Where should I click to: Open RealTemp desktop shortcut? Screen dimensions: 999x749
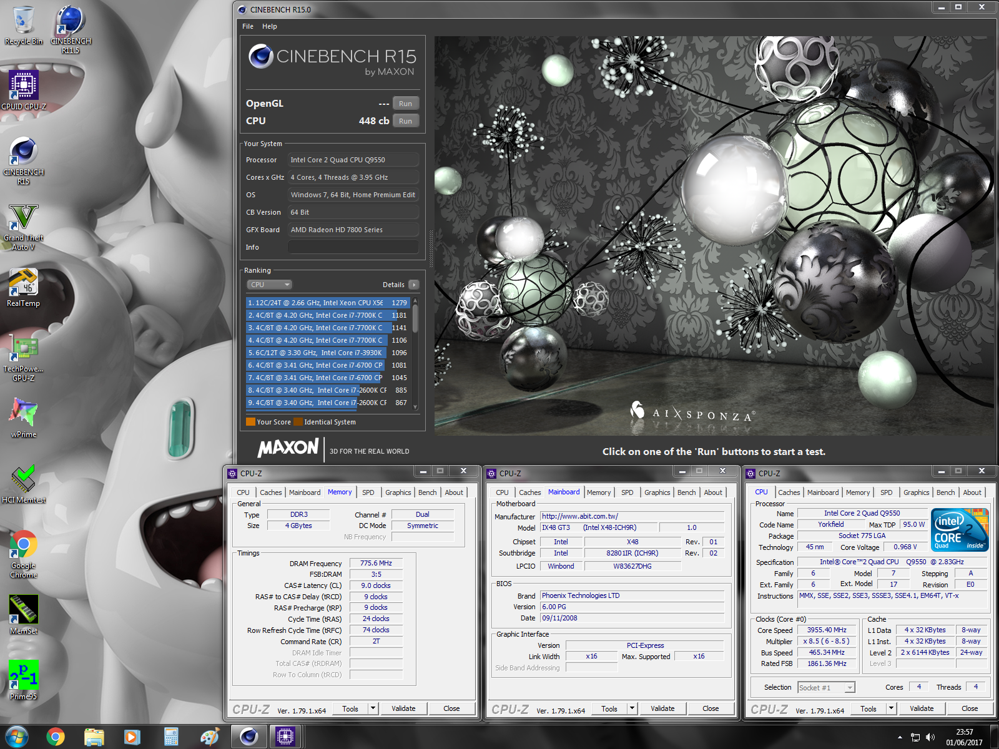(x=24, y=287)
